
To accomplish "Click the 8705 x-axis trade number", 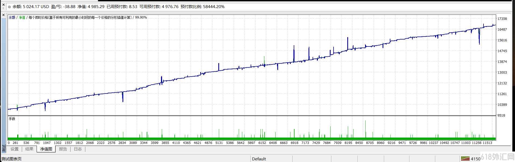I will (x=370, y=143).
